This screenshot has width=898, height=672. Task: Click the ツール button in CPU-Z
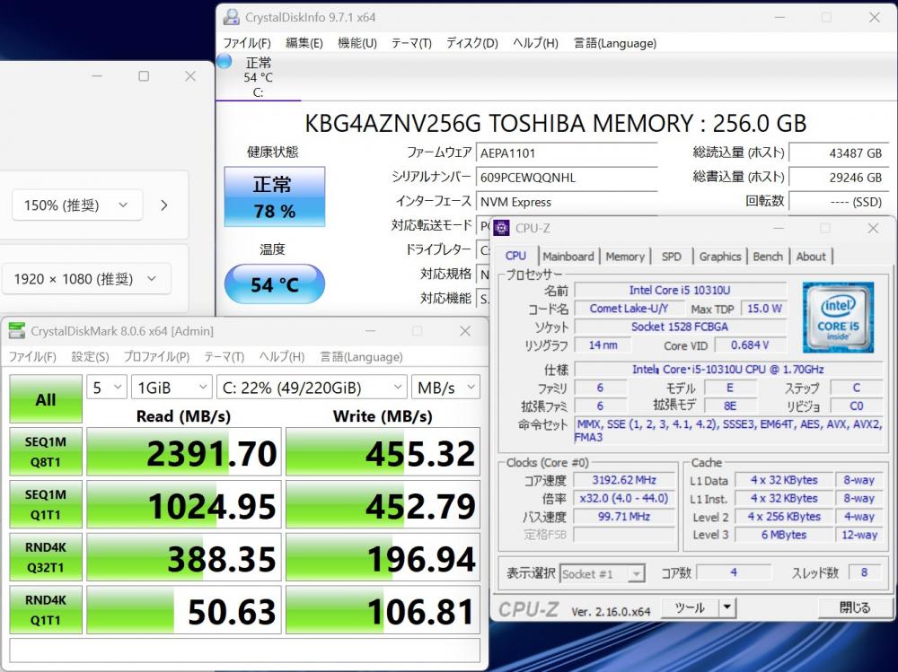point(690,607)
